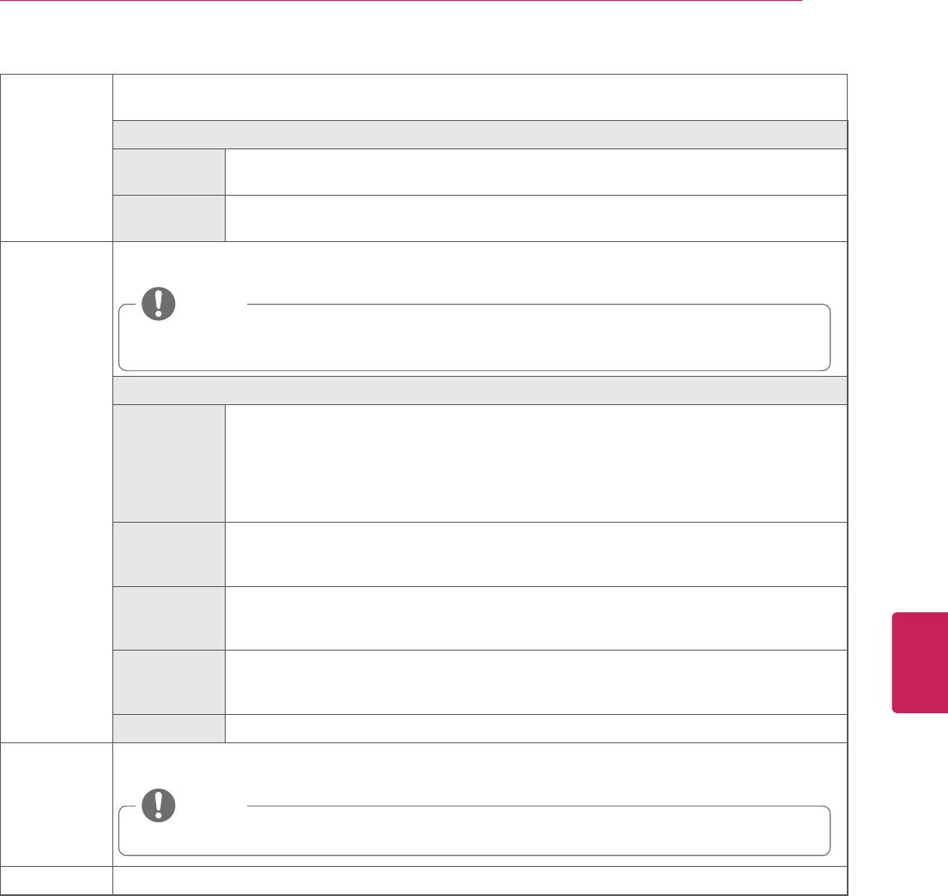The height and width of the screenshot is (896, 948).
Task: Click the lower exclamation mark note icon
Action: [158, 804]
